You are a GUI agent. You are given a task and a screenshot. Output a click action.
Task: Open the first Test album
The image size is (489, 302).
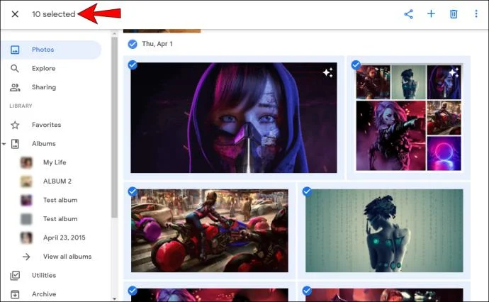point(60,200)
